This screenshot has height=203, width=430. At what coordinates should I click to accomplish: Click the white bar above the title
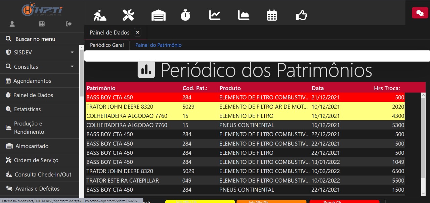click(x=257, y=56)
